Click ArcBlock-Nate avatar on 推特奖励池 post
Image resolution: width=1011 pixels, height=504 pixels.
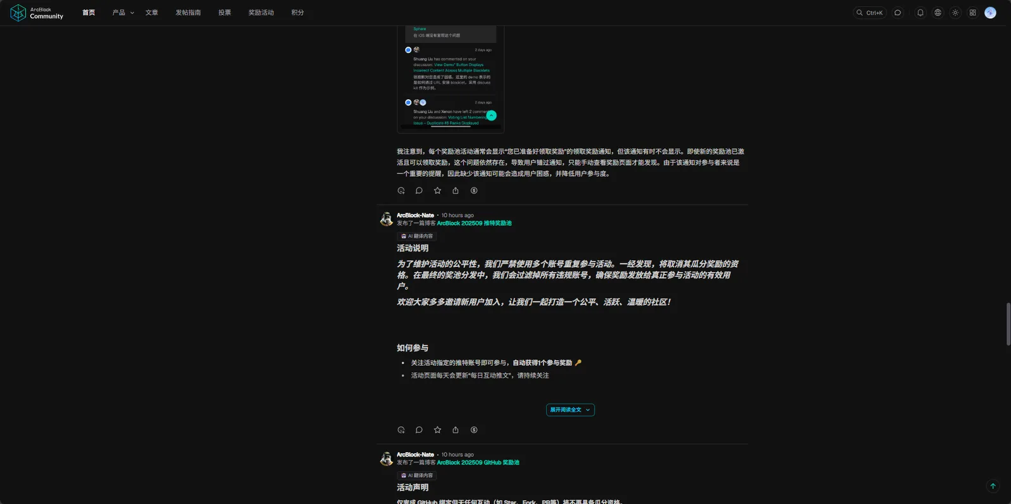click(386, 219)
